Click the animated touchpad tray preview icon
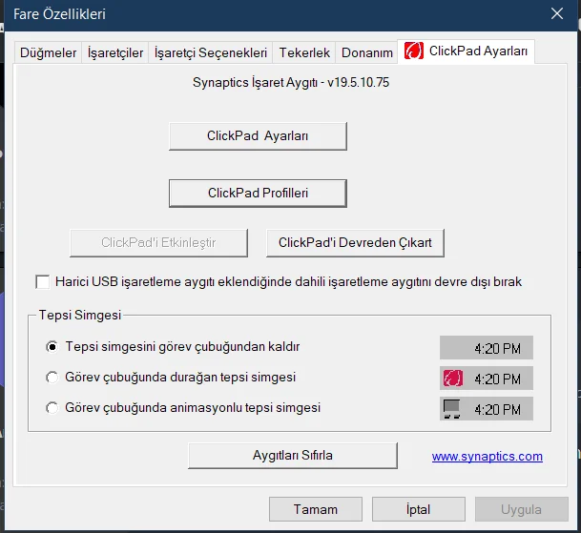581x533 pixels. [x=452, y=409]
